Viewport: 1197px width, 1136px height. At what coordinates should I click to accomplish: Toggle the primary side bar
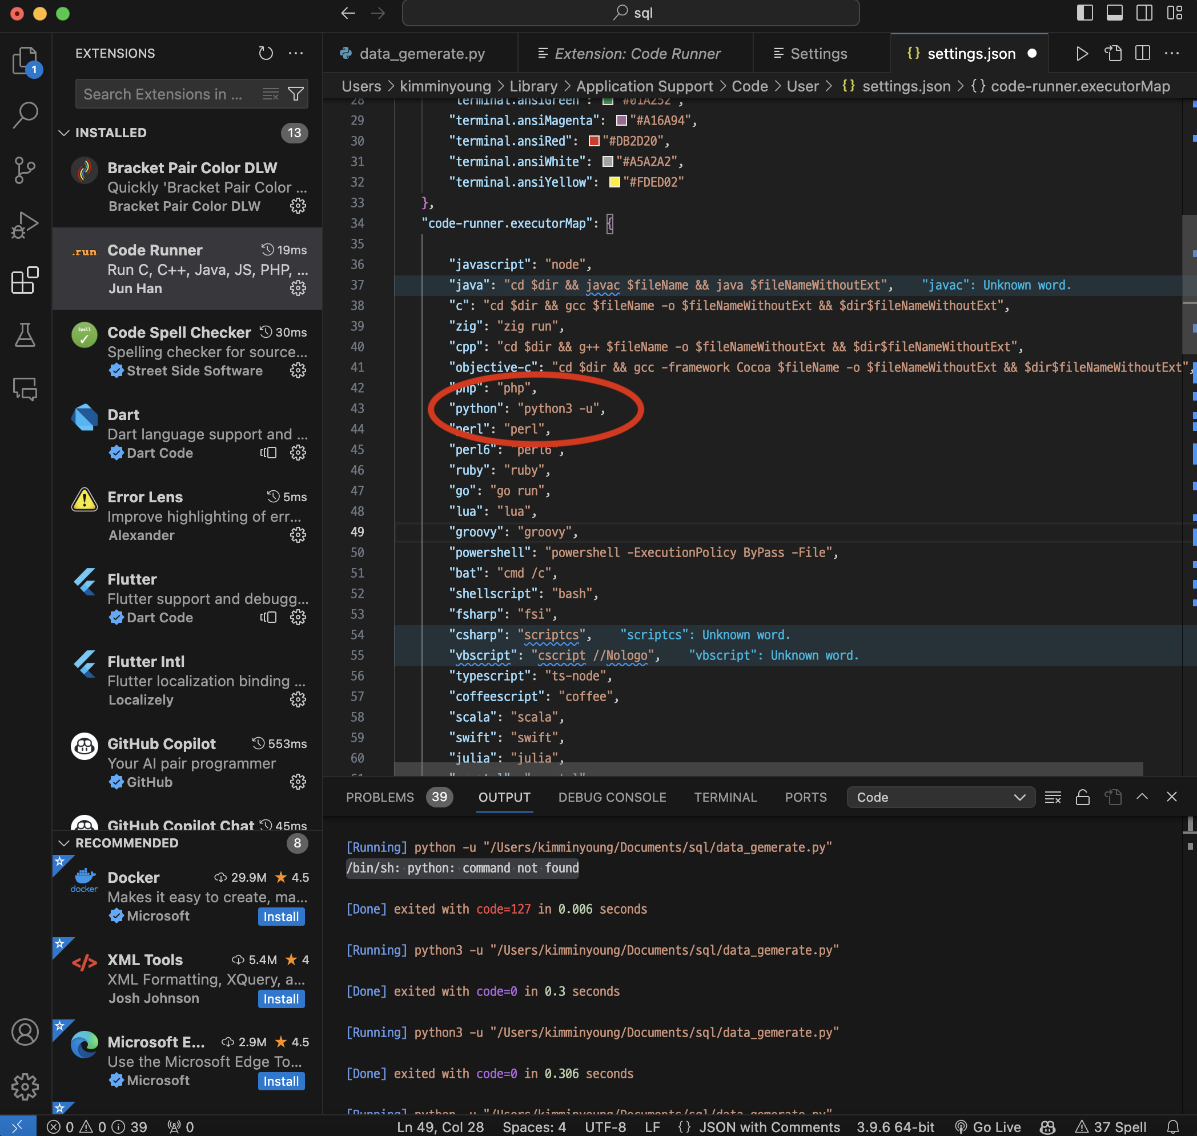coord(1084,13)
